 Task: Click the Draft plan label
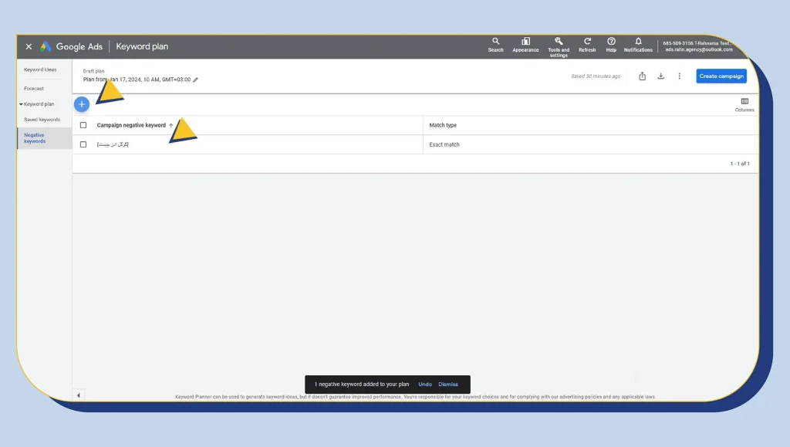[x=93, y=72]
